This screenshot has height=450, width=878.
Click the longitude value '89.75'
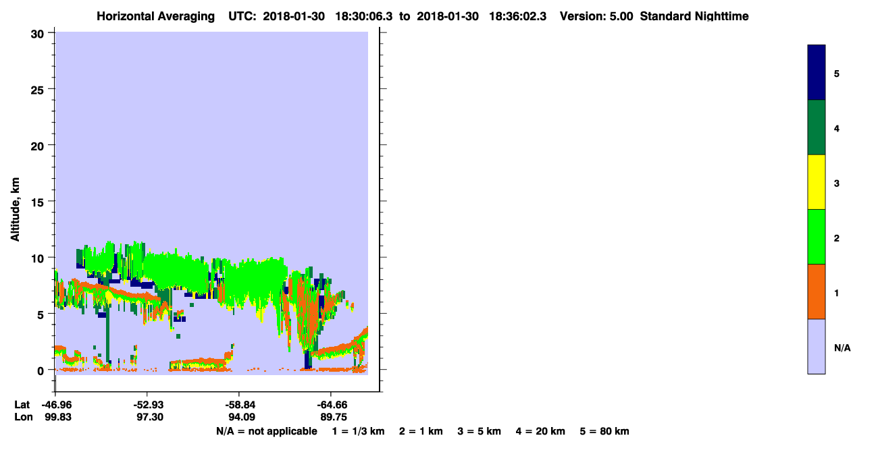pyautogui.click(x=333, y=417)
